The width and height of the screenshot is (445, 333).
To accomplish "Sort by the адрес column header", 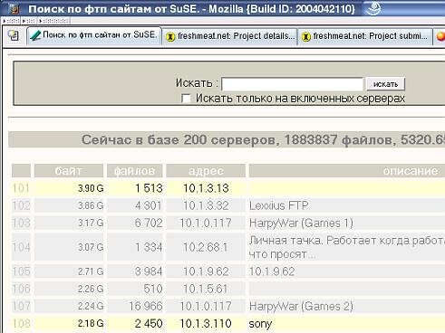I will click(206, 171).
